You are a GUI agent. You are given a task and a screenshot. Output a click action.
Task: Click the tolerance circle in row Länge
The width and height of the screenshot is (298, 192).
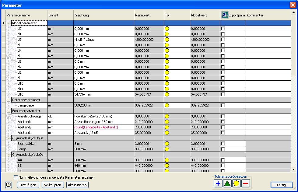pos(167,149)
